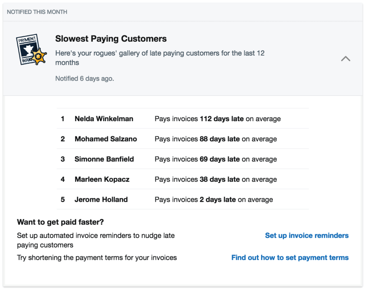Select customer Mohamed Salzano

tap(106, 139)
